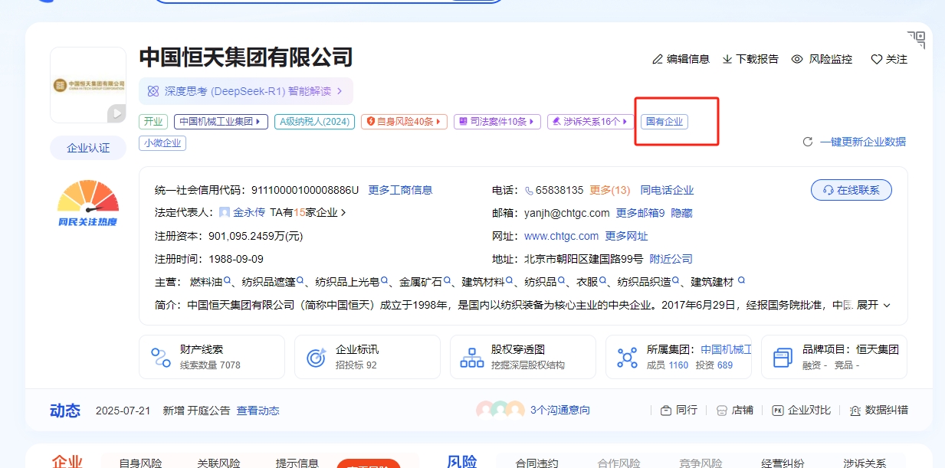Click the stack icon on 品牌项目 card
This screenshot has width=945, height=468.
click(783, 357)
